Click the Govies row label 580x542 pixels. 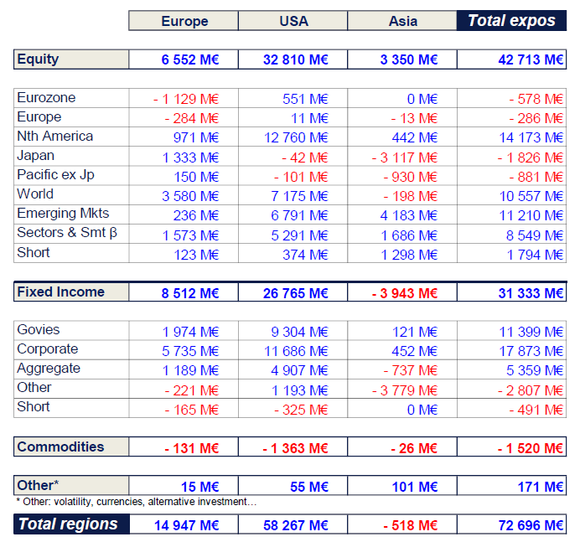39,330
